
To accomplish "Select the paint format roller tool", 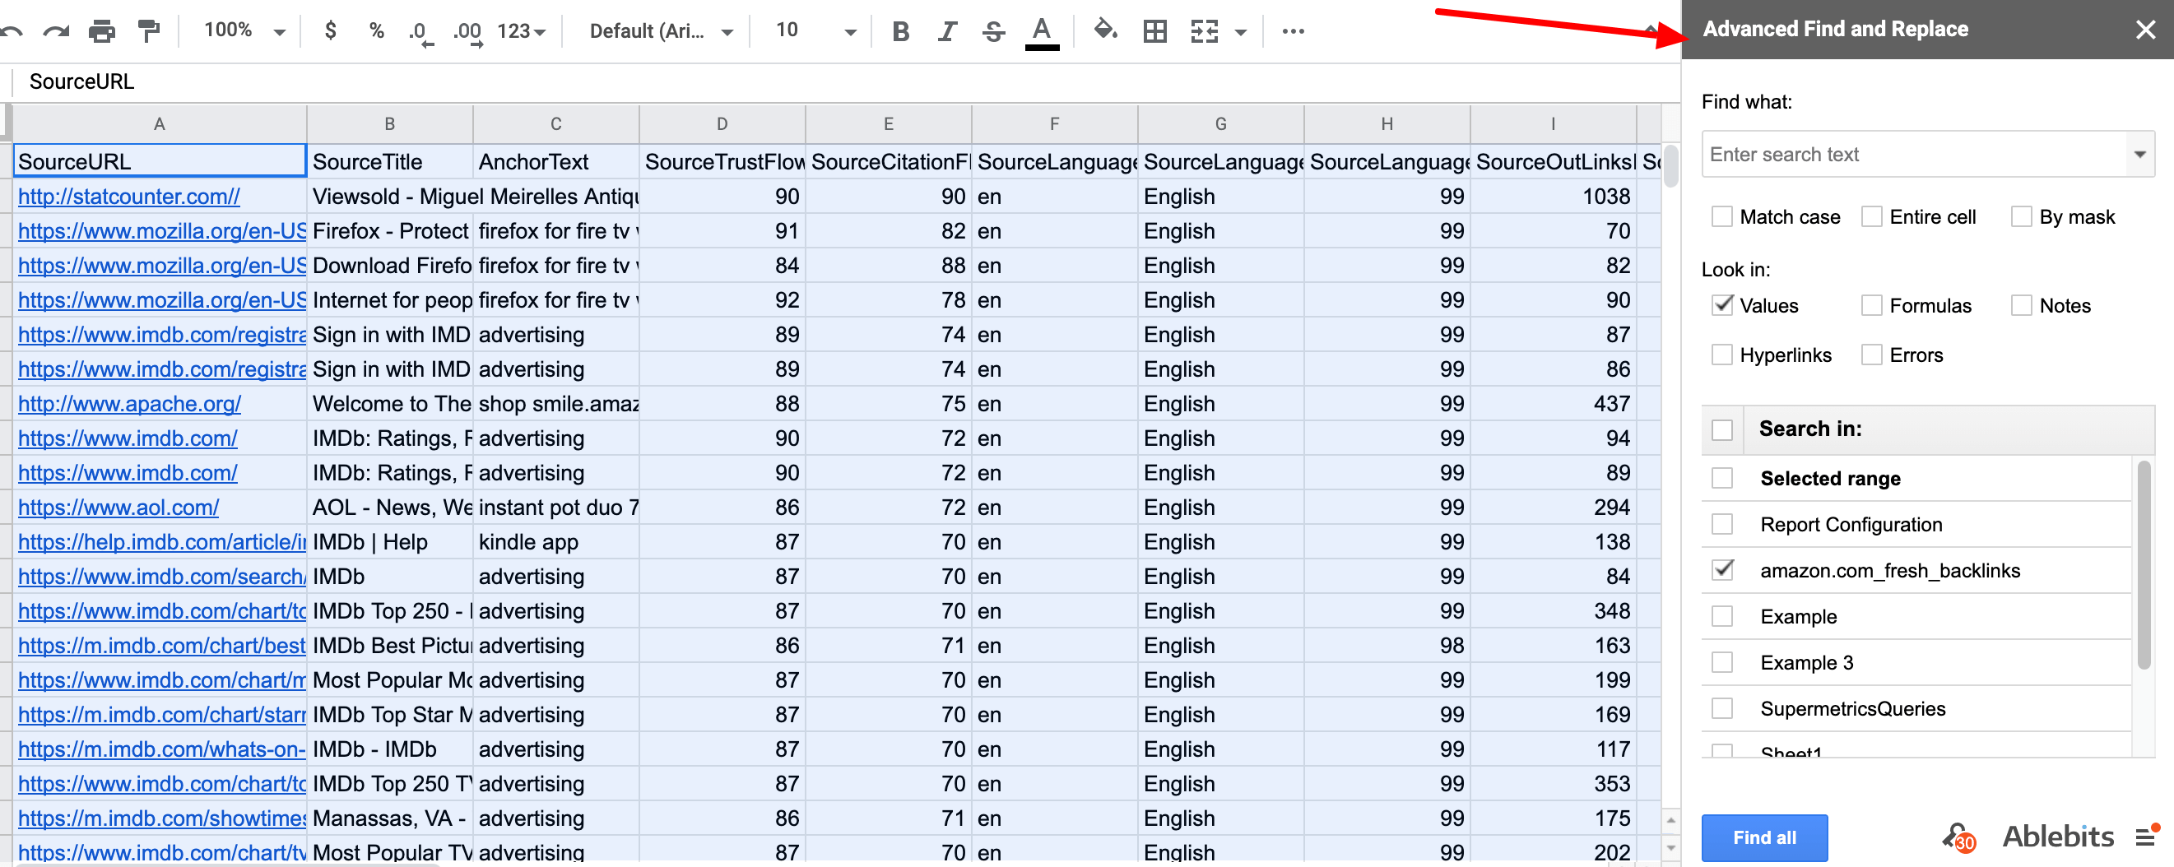I will [149, 32].
